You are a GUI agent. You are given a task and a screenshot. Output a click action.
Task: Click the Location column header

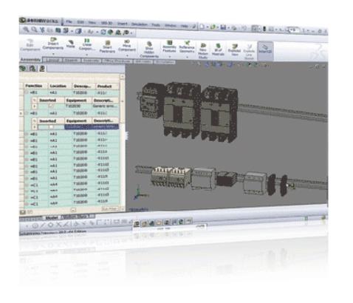59,86
